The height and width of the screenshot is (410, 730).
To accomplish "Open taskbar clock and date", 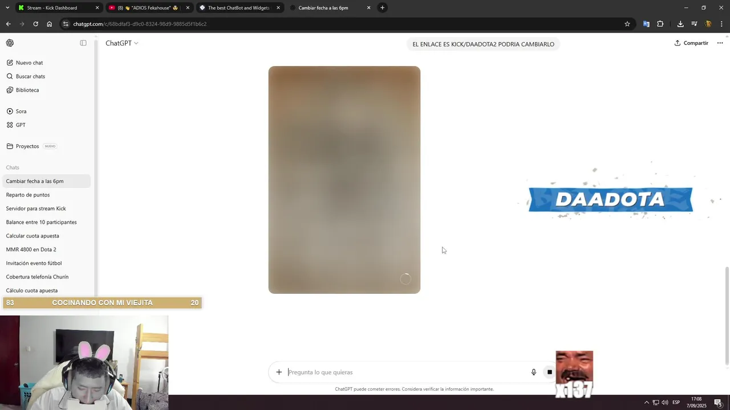I will pos(697,402).
